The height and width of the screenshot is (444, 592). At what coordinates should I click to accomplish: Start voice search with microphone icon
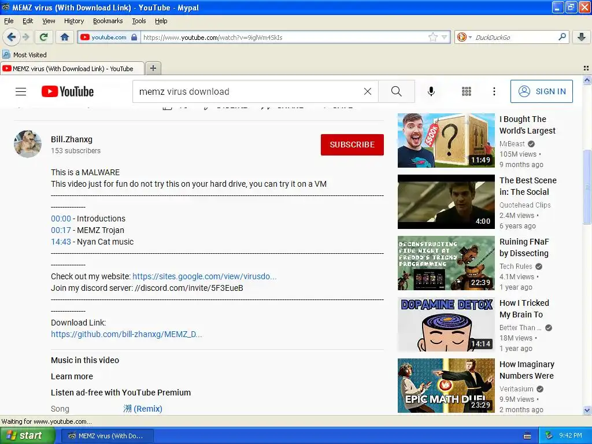click(431, 91)
